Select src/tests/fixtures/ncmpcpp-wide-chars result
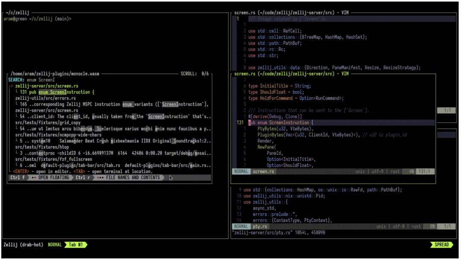 point(58,135)
